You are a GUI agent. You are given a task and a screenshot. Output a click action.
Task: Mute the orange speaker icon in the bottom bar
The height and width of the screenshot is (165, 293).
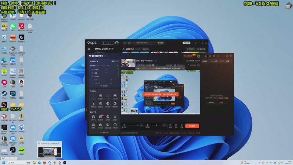[x=147, y=125]
